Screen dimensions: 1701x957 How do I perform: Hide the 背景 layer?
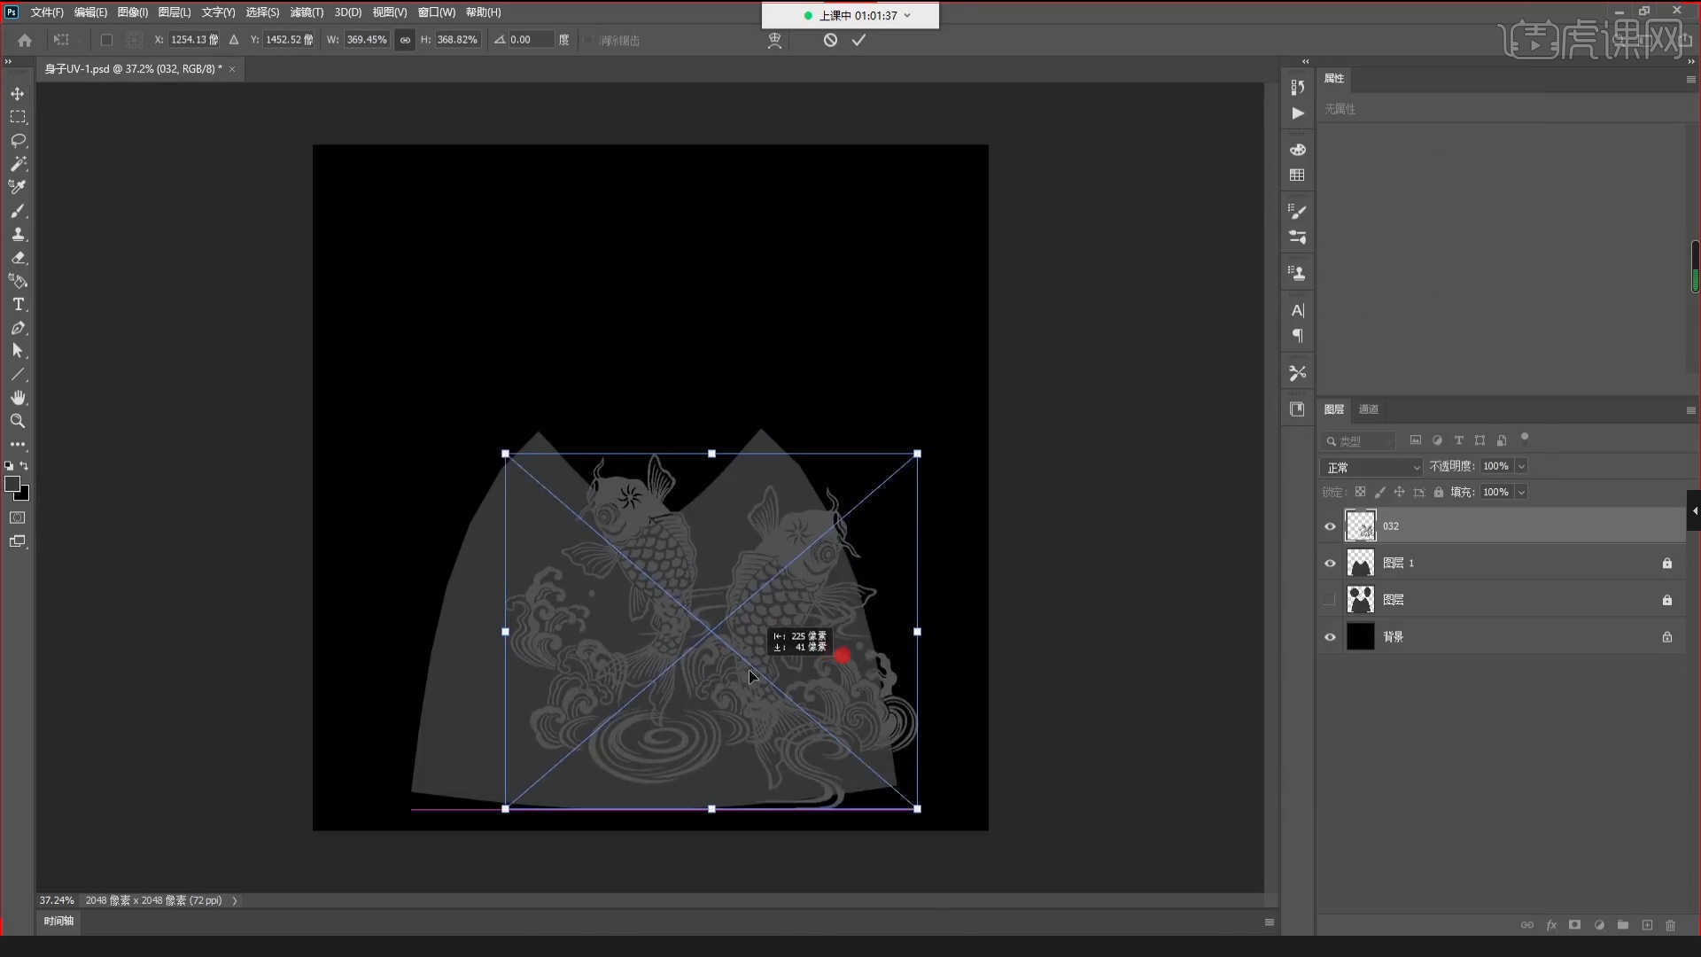(x=1330, y=637)
